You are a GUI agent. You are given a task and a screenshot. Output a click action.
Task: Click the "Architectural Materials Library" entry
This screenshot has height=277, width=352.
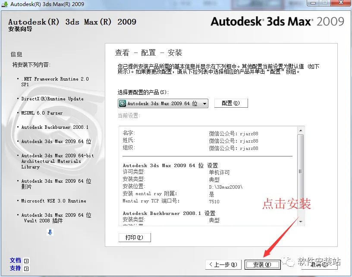[57, 161]
